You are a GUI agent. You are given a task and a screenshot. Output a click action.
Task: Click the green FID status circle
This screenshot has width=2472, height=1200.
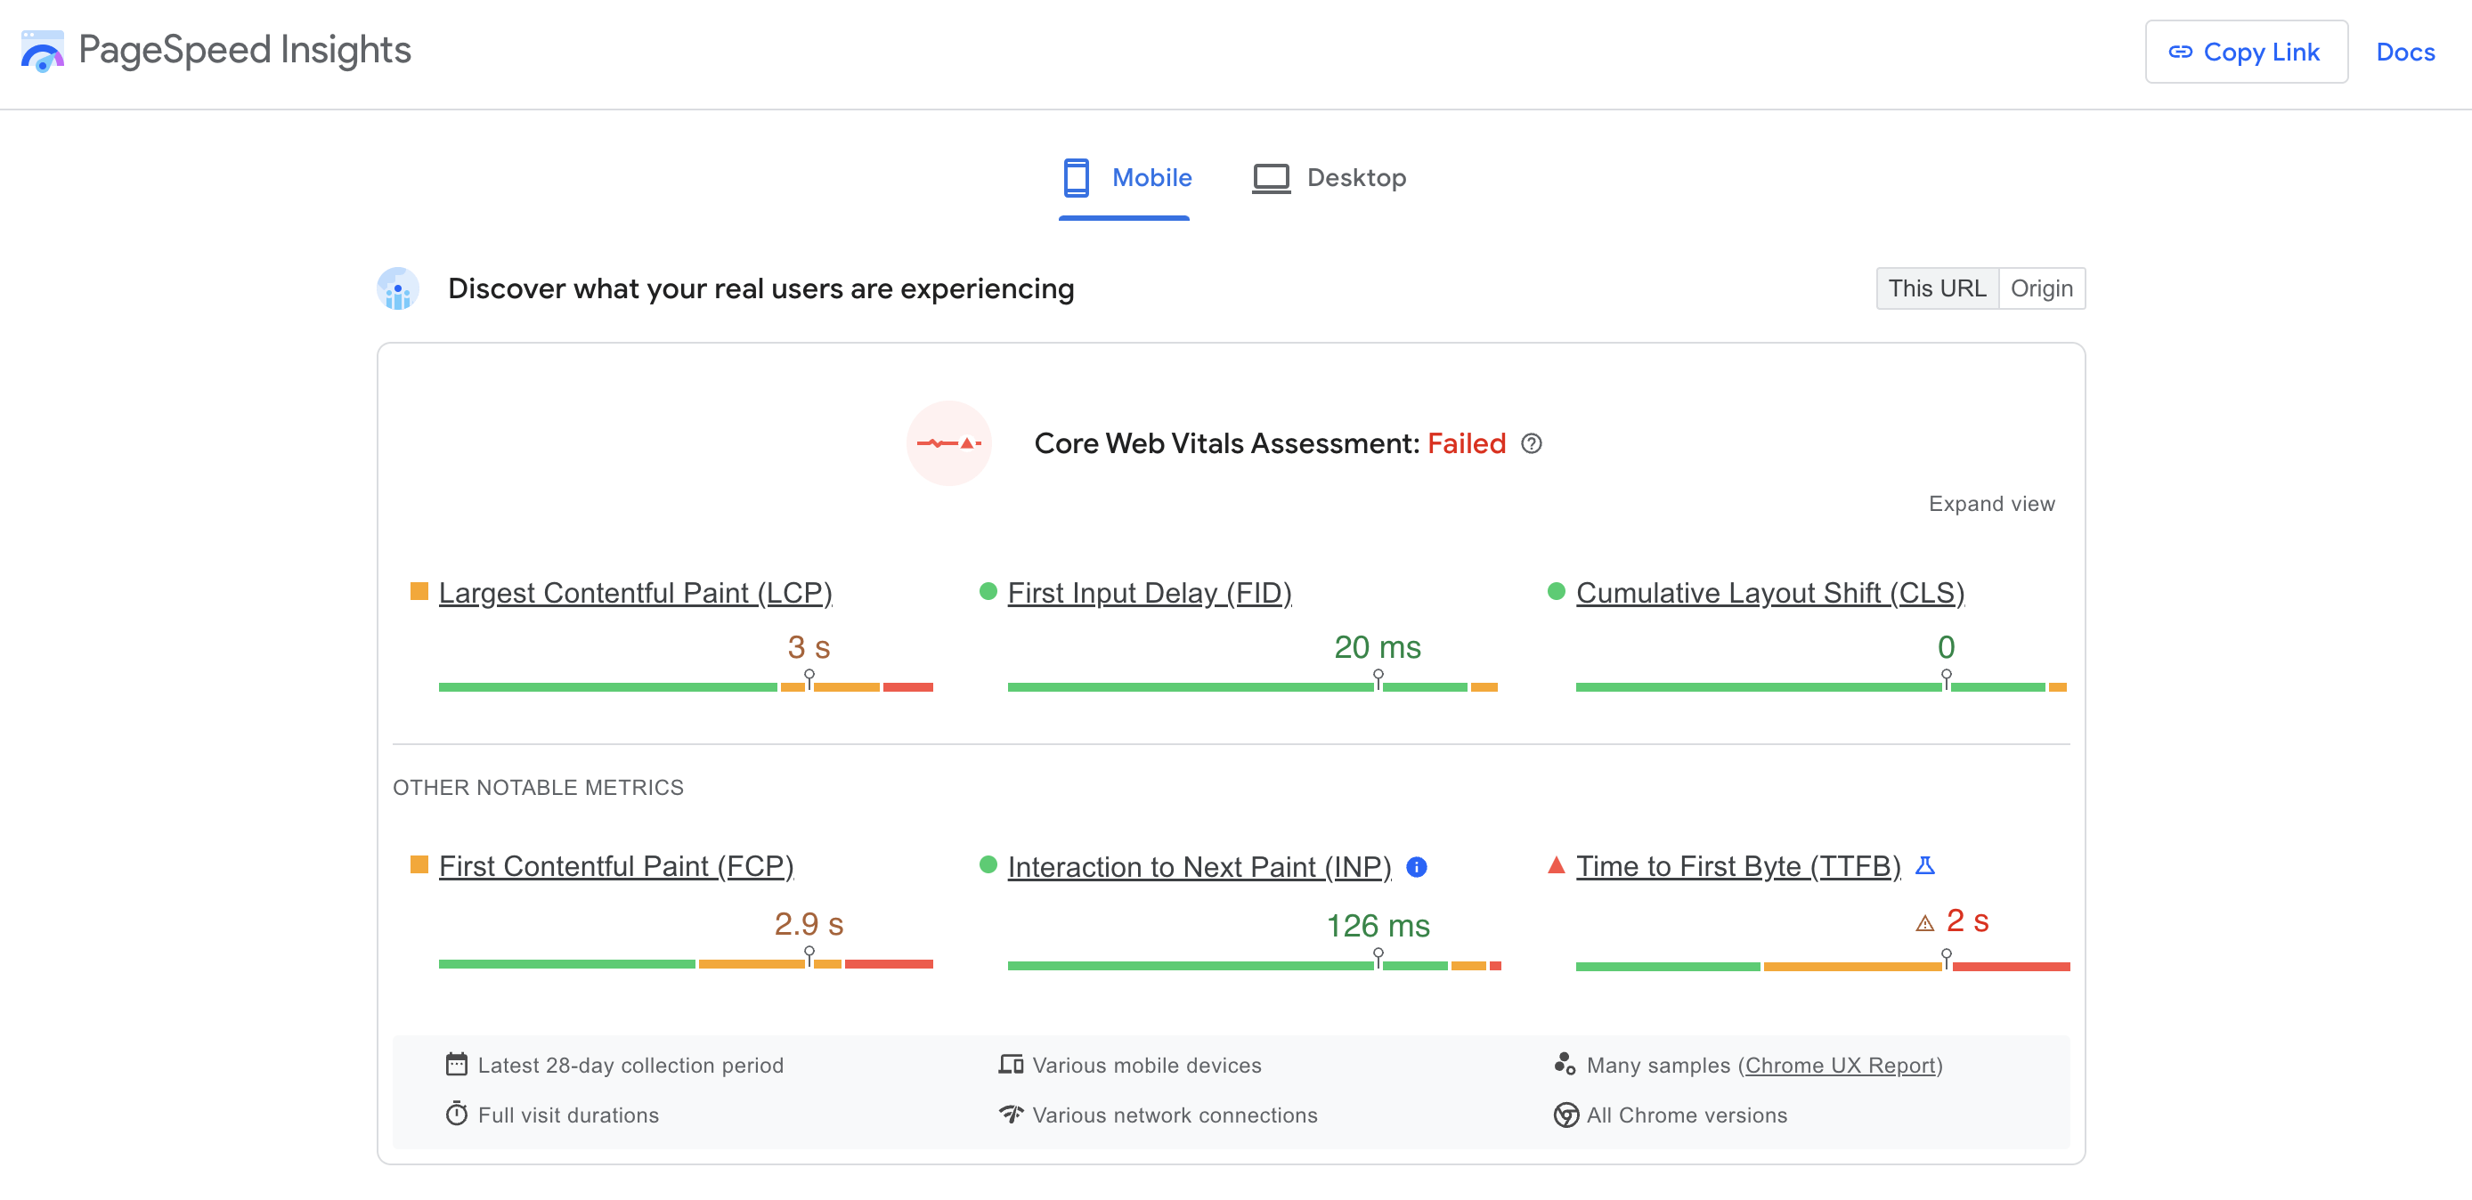pos(988,591)
